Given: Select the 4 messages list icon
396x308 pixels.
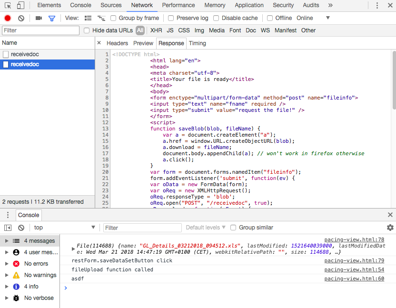Looking at the screenshot, I should pyautogui.click(x=16, y=241).
